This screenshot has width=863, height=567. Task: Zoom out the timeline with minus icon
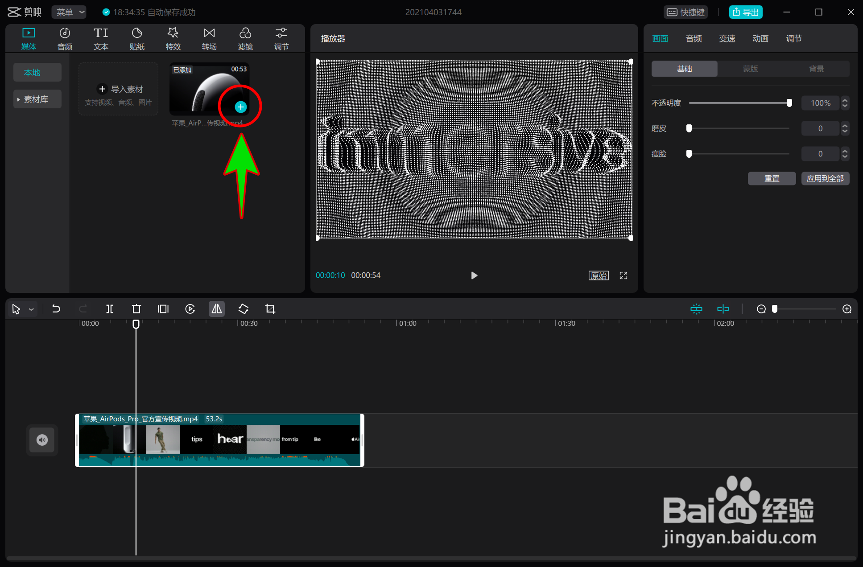(x=761, y=309)
